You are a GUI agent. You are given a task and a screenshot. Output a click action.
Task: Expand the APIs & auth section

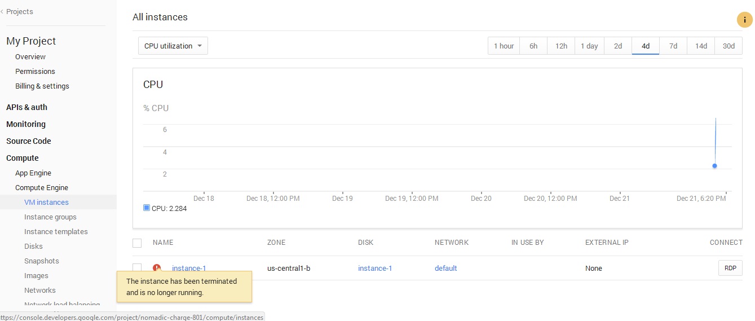click(27, 107)
